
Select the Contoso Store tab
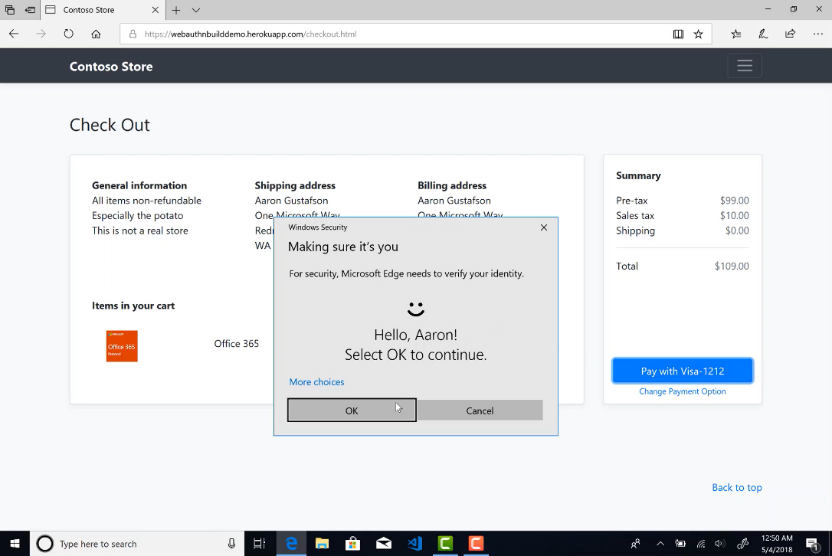point(103,9)
